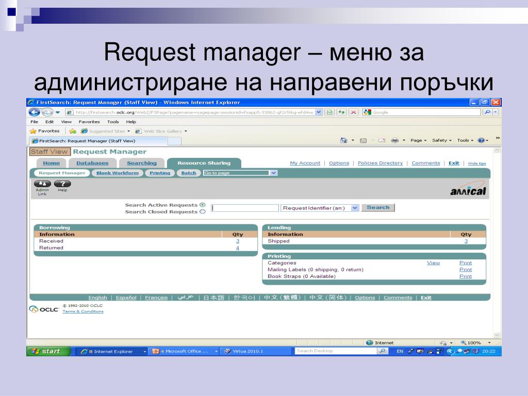The height and width of the screenshot is (396, 528).
Task: Click the Read Mail icon in command bar
Action: 382,140
